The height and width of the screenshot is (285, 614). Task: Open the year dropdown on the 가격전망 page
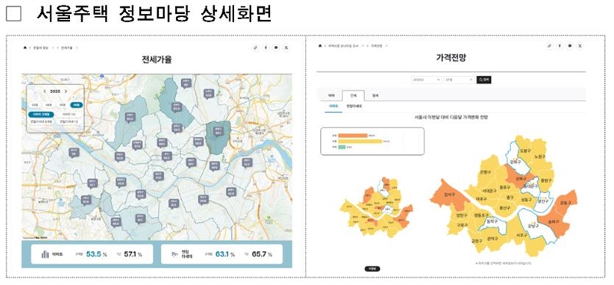(427, 80)
